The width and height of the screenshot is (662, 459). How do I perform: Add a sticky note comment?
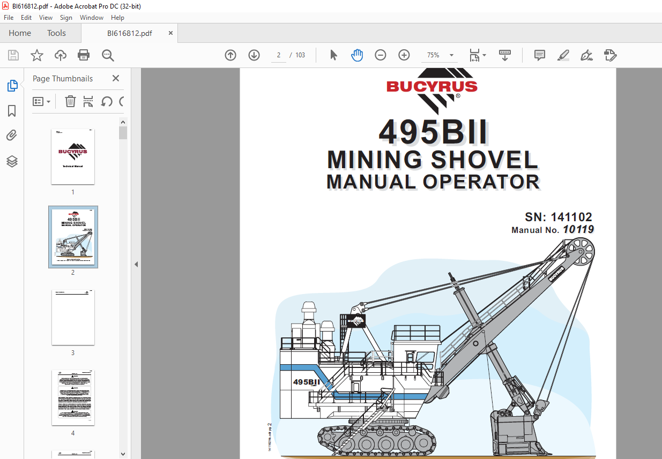point(540,55)
